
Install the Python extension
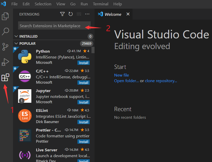(84, 63)
